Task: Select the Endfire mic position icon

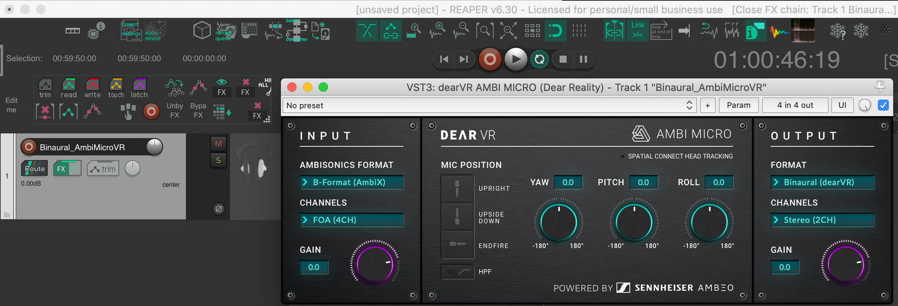Action: pos(457,244)
